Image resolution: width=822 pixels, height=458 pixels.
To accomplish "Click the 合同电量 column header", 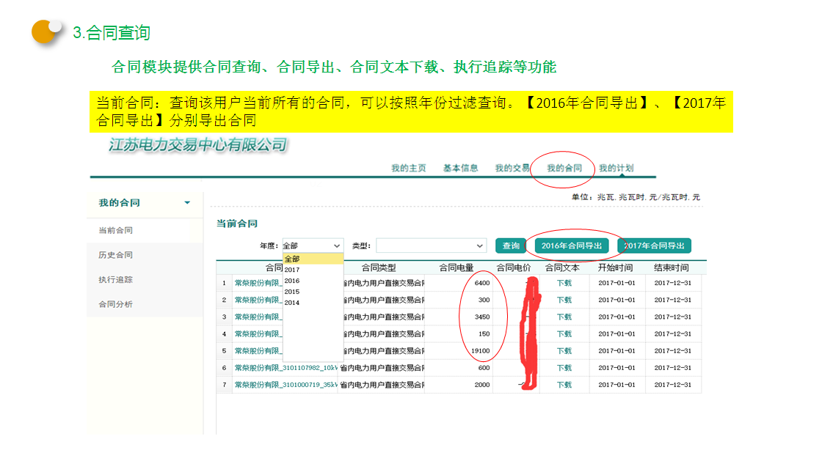I will [457, 268].
